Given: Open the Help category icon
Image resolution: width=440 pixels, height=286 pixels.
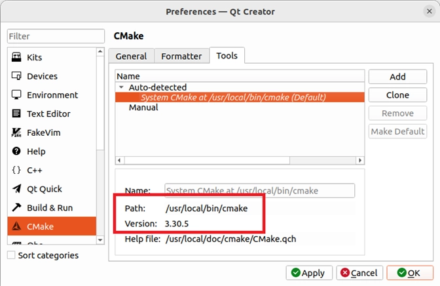Looking at the screenshot, I should pyautogui.click(x=17, y=152).
